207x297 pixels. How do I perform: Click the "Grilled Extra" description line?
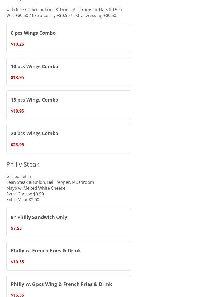pos(18,176)
